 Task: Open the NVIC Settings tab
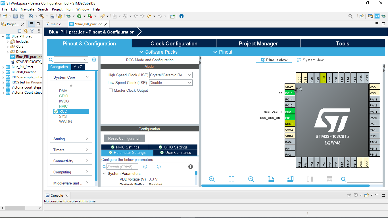tap(125, 147)
